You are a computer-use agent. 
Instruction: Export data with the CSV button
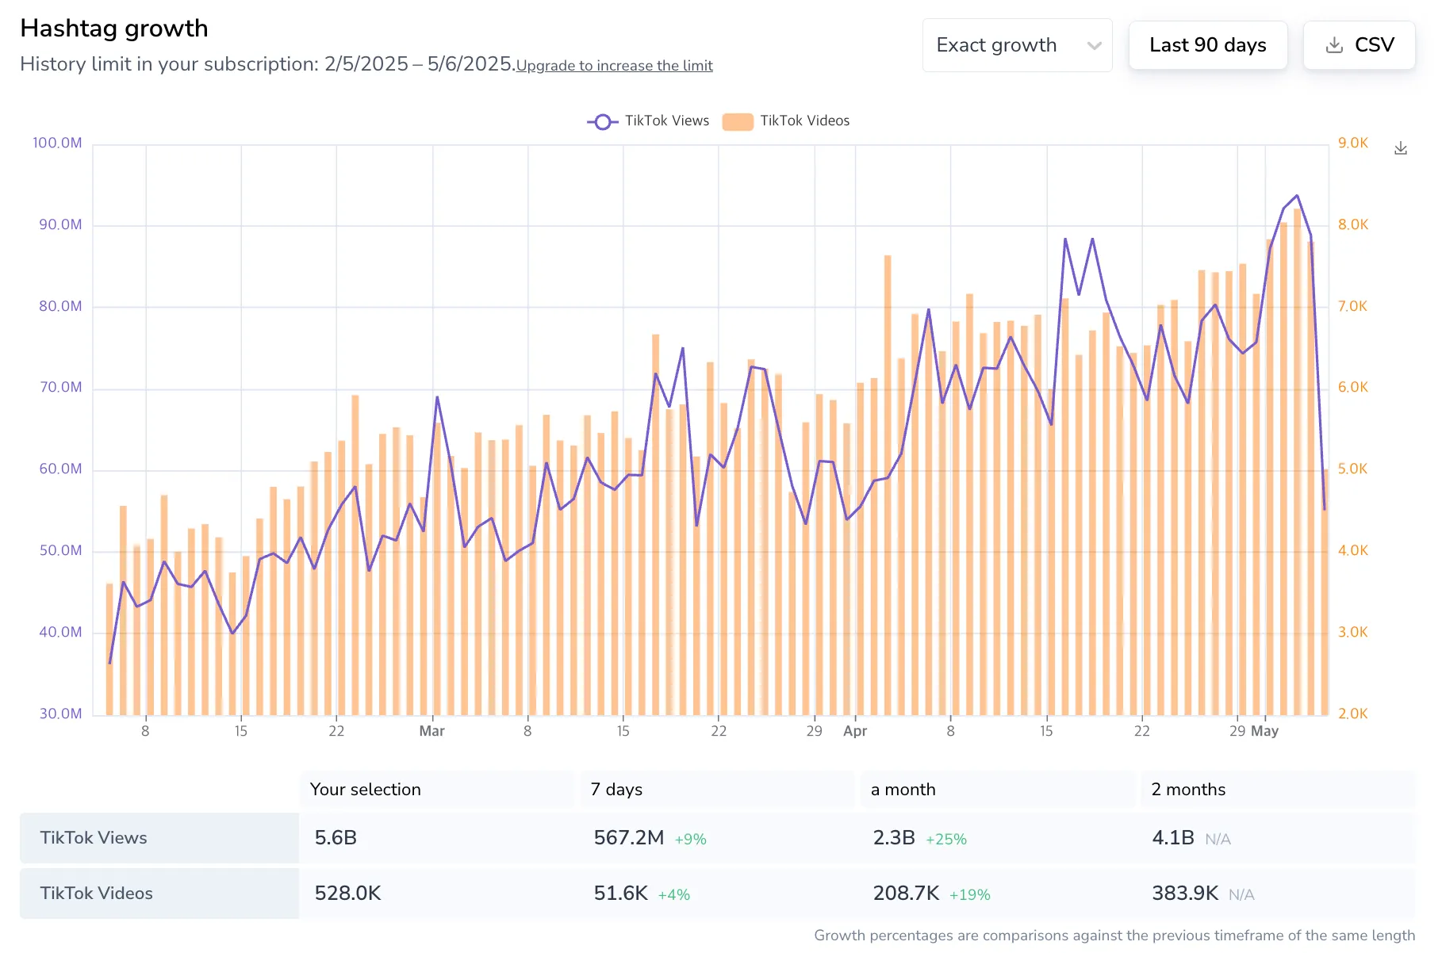point(1373,45)
